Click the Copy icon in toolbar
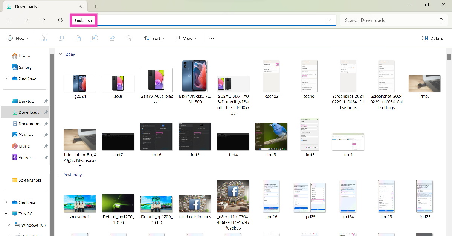Viewport: 452px width, 236px height. (x=61, y=38)
